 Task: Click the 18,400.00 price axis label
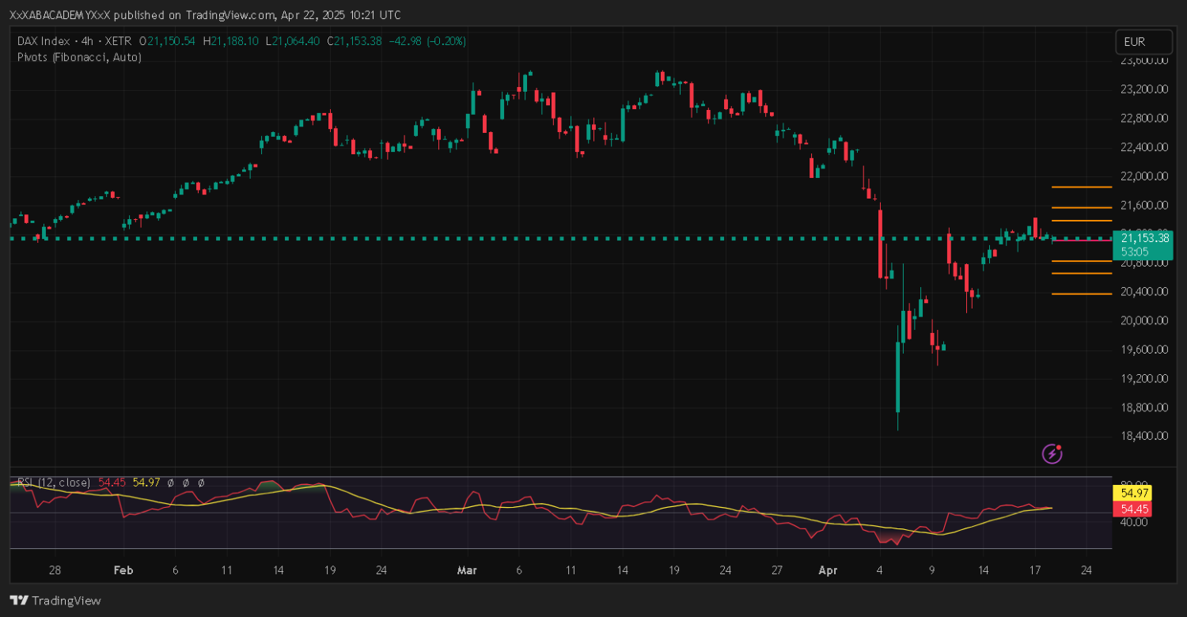tap(1144, 436)
